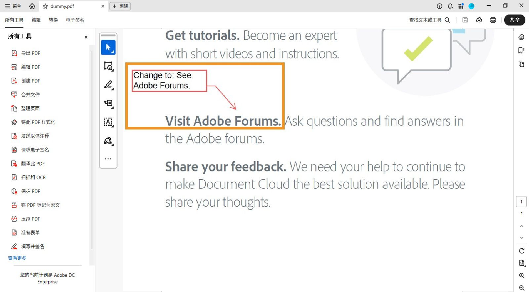Star the dummy.pdf tab as favorite
Image resolution: width=529 pixels, height=292 pixels.
tap(45, 6)
